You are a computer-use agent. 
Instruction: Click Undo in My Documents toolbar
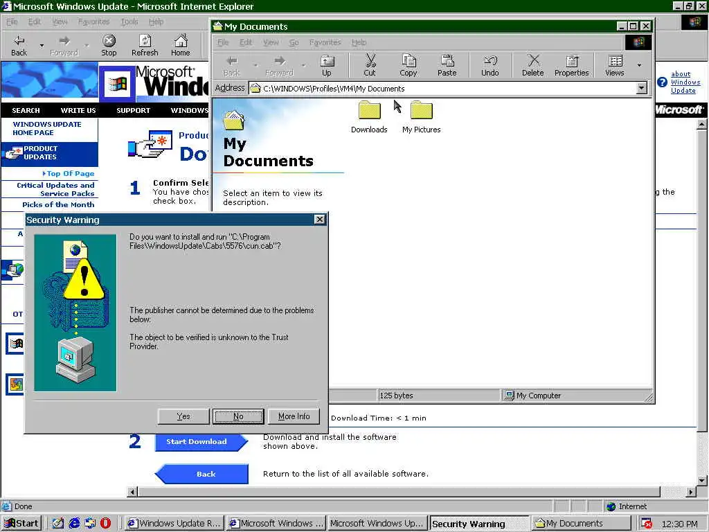490,66
